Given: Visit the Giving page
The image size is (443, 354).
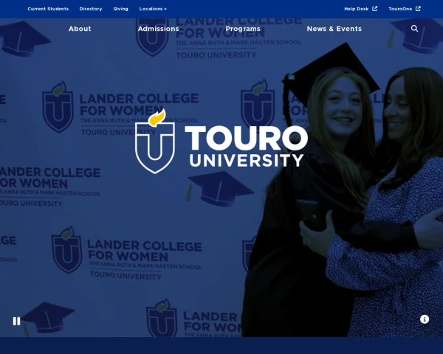Looking at the screenshot, I should click(x=120, y=9).
